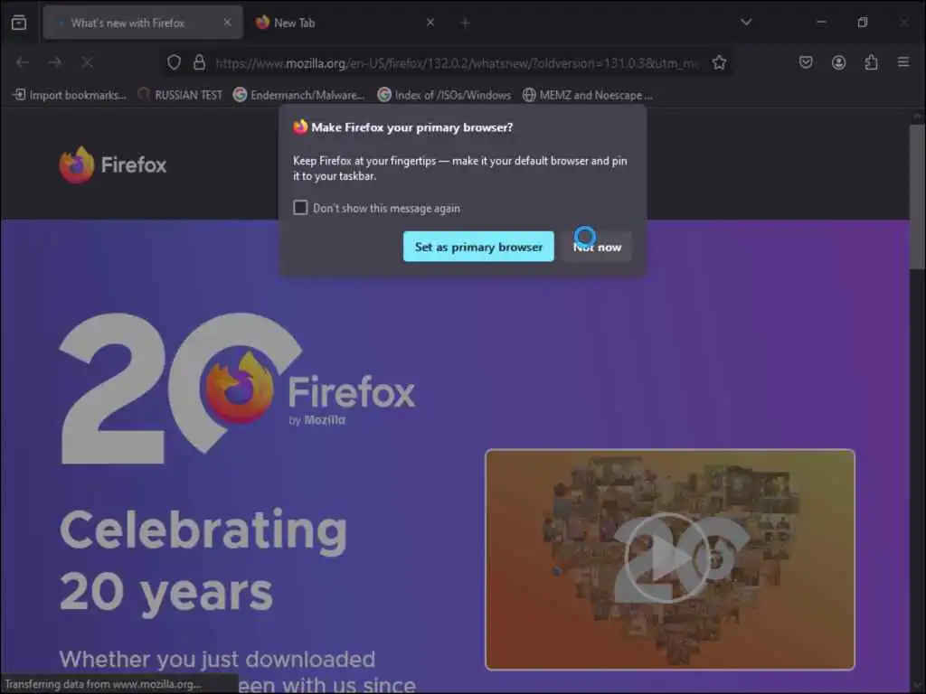Open the Endermanch/Malware bookmark
Viewport: 926px width, 694px height.
pyautogui.click(x=298, y=95)
